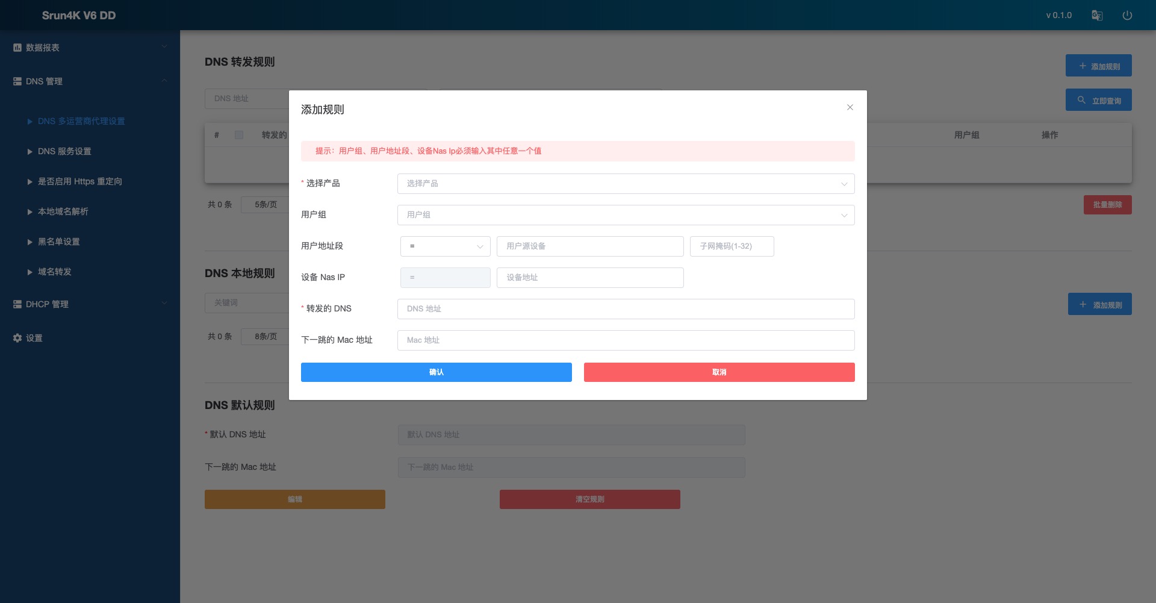The height and width of the screenshot is (603, 1156).
Task: Click the 数据报表 chart icon in sidebar
Action: tap(17, 48)
